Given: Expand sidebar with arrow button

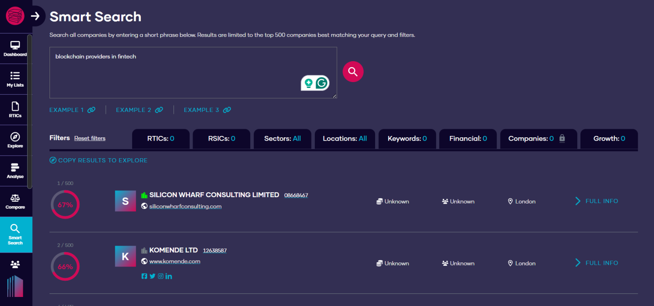Looking at the screenshot, I should click(35, 16).
